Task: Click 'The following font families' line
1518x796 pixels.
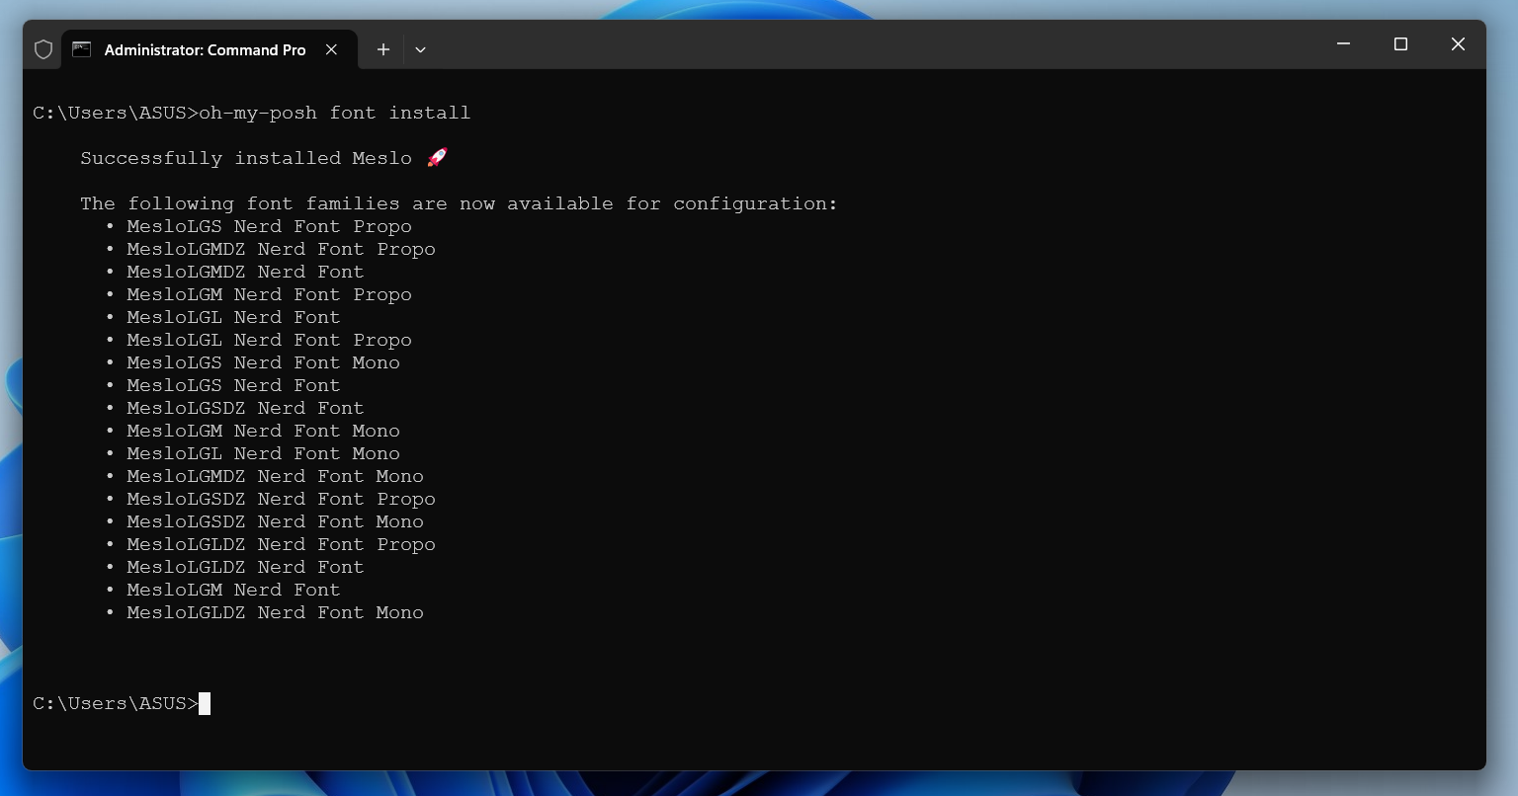Action: tap(459, 203)
